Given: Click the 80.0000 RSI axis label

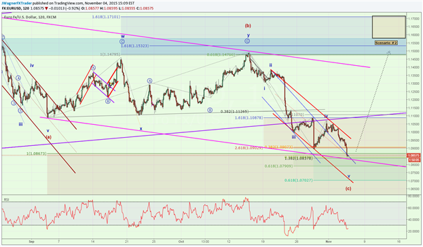Looking at the screenshot, I should (x=413, y=196).
